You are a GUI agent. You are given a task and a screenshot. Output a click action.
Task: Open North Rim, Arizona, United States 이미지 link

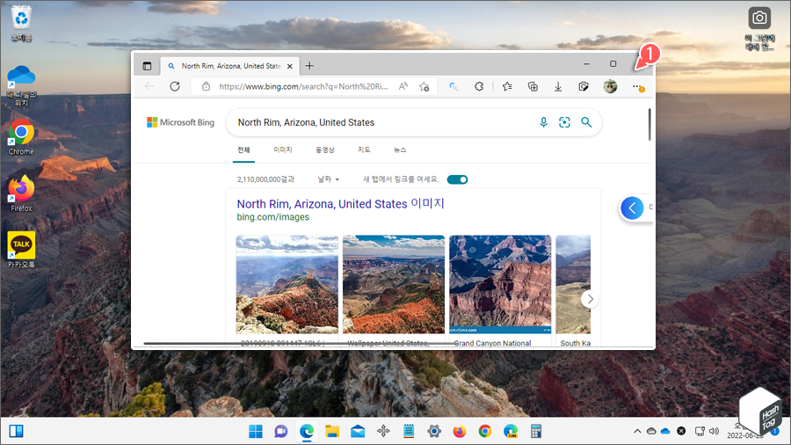point(340,203)
